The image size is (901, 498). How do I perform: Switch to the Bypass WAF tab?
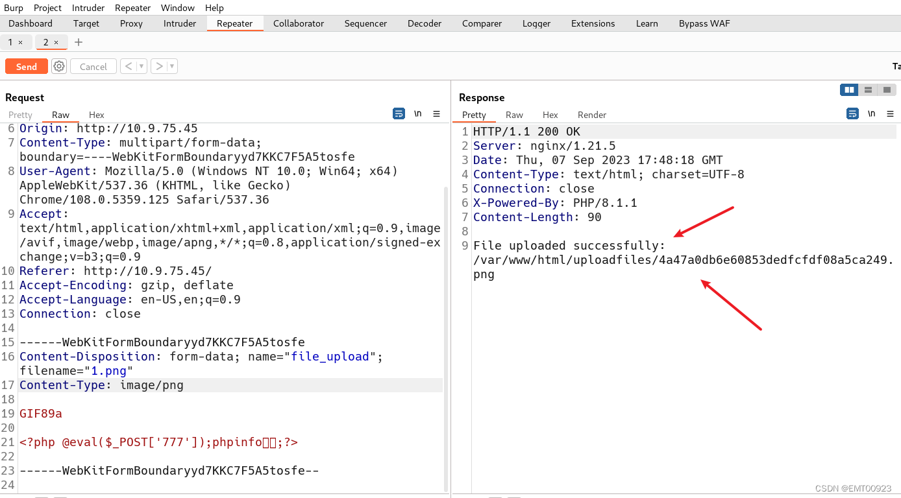click(x=704, y=23)
